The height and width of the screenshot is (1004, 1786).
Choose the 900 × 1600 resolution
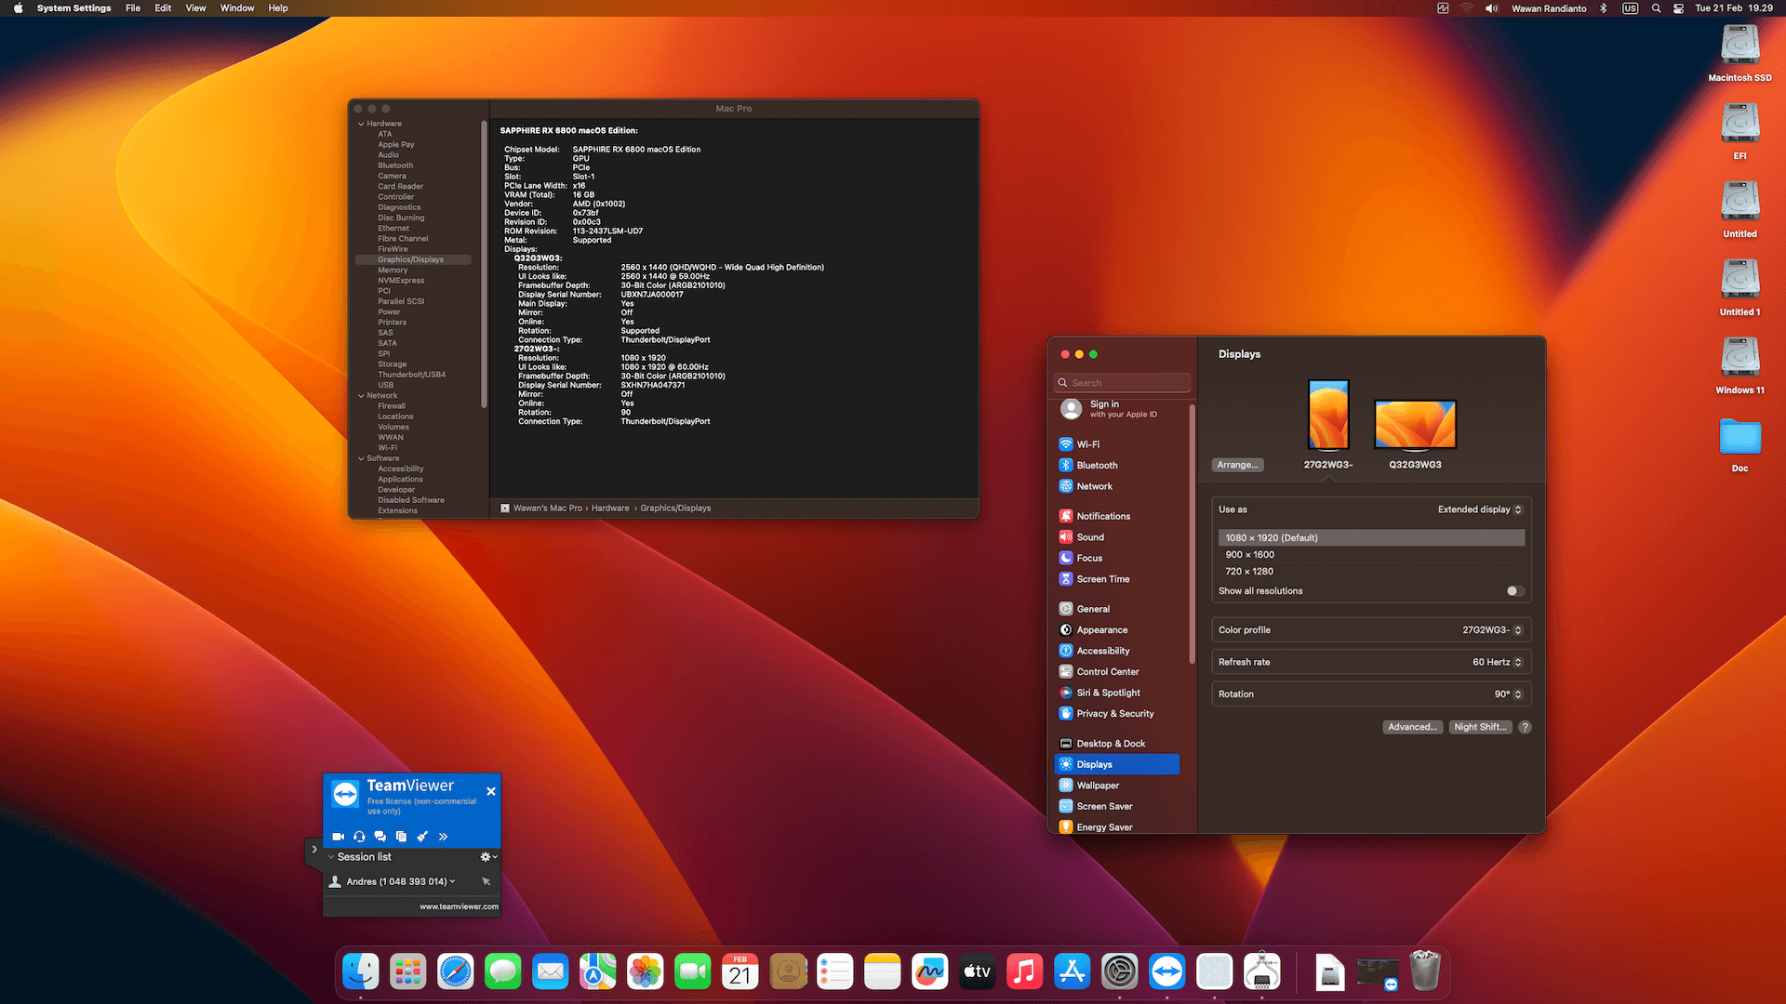coord(1371,555)
